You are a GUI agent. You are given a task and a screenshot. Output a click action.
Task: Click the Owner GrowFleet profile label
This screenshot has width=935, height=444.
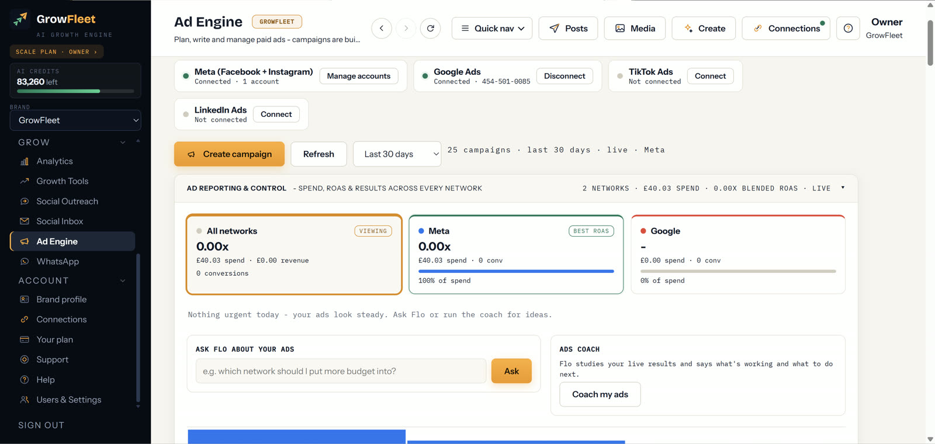(884, 28)
